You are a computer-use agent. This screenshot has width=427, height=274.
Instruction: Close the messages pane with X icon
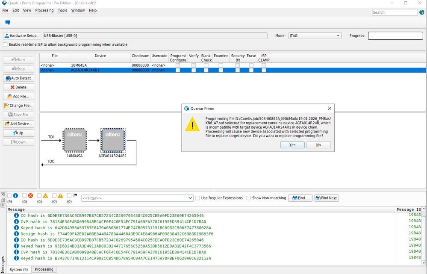(x=3, y=194)
